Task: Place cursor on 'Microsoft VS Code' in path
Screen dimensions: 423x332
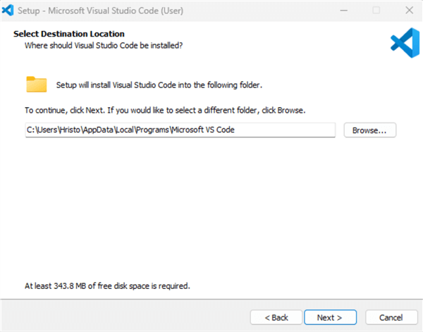Action: click(203, 130)
